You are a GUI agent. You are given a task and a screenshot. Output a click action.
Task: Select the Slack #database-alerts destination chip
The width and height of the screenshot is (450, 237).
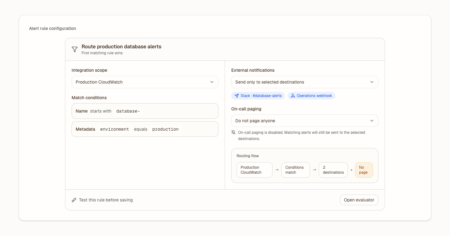258,96
